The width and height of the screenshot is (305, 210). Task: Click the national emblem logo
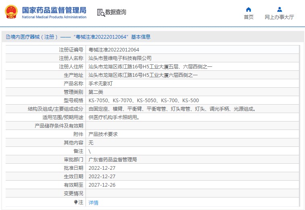point(11,12)
